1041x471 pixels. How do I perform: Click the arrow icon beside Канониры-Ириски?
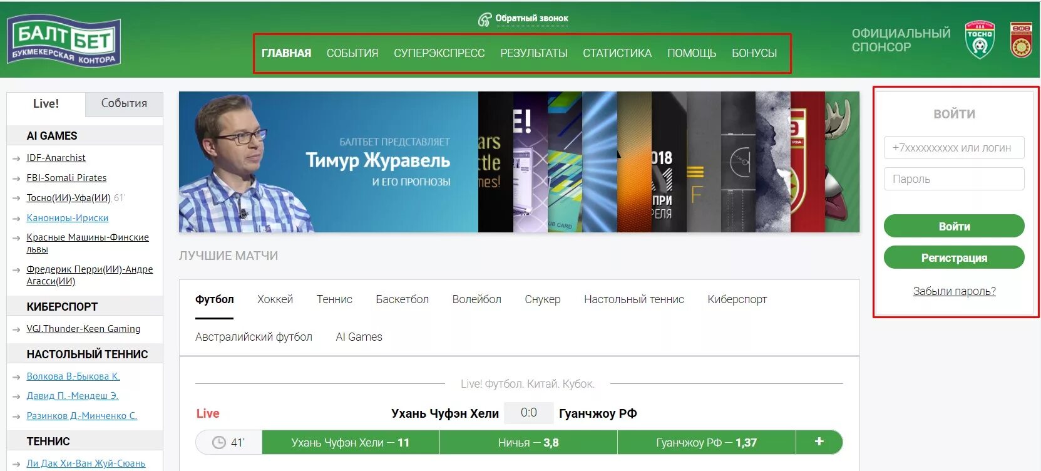pyautogui.click(x=16, y=219)
